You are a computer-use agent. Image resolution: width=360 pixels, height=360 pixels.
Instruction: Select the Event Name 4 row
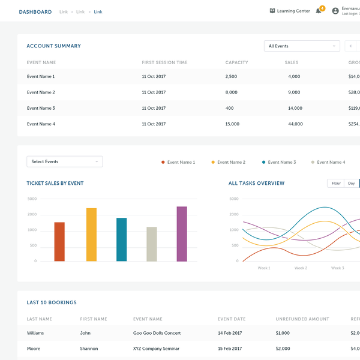[189, 124]
